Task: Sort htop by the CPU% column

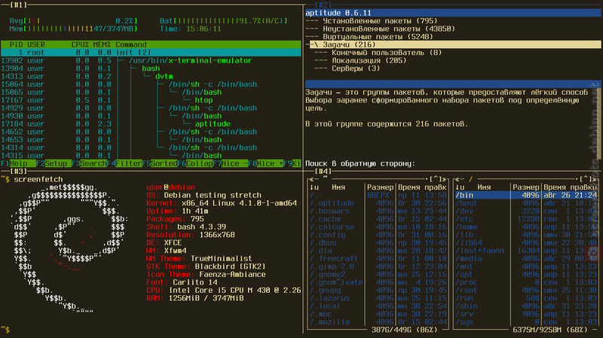Action: [80, 44]
